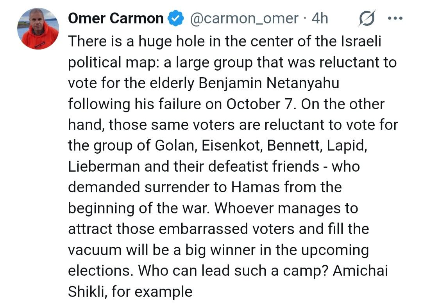Click the name "Lieberman" in the tweet
The width and height of the screenshot is (422, 307).
(104, 167)
